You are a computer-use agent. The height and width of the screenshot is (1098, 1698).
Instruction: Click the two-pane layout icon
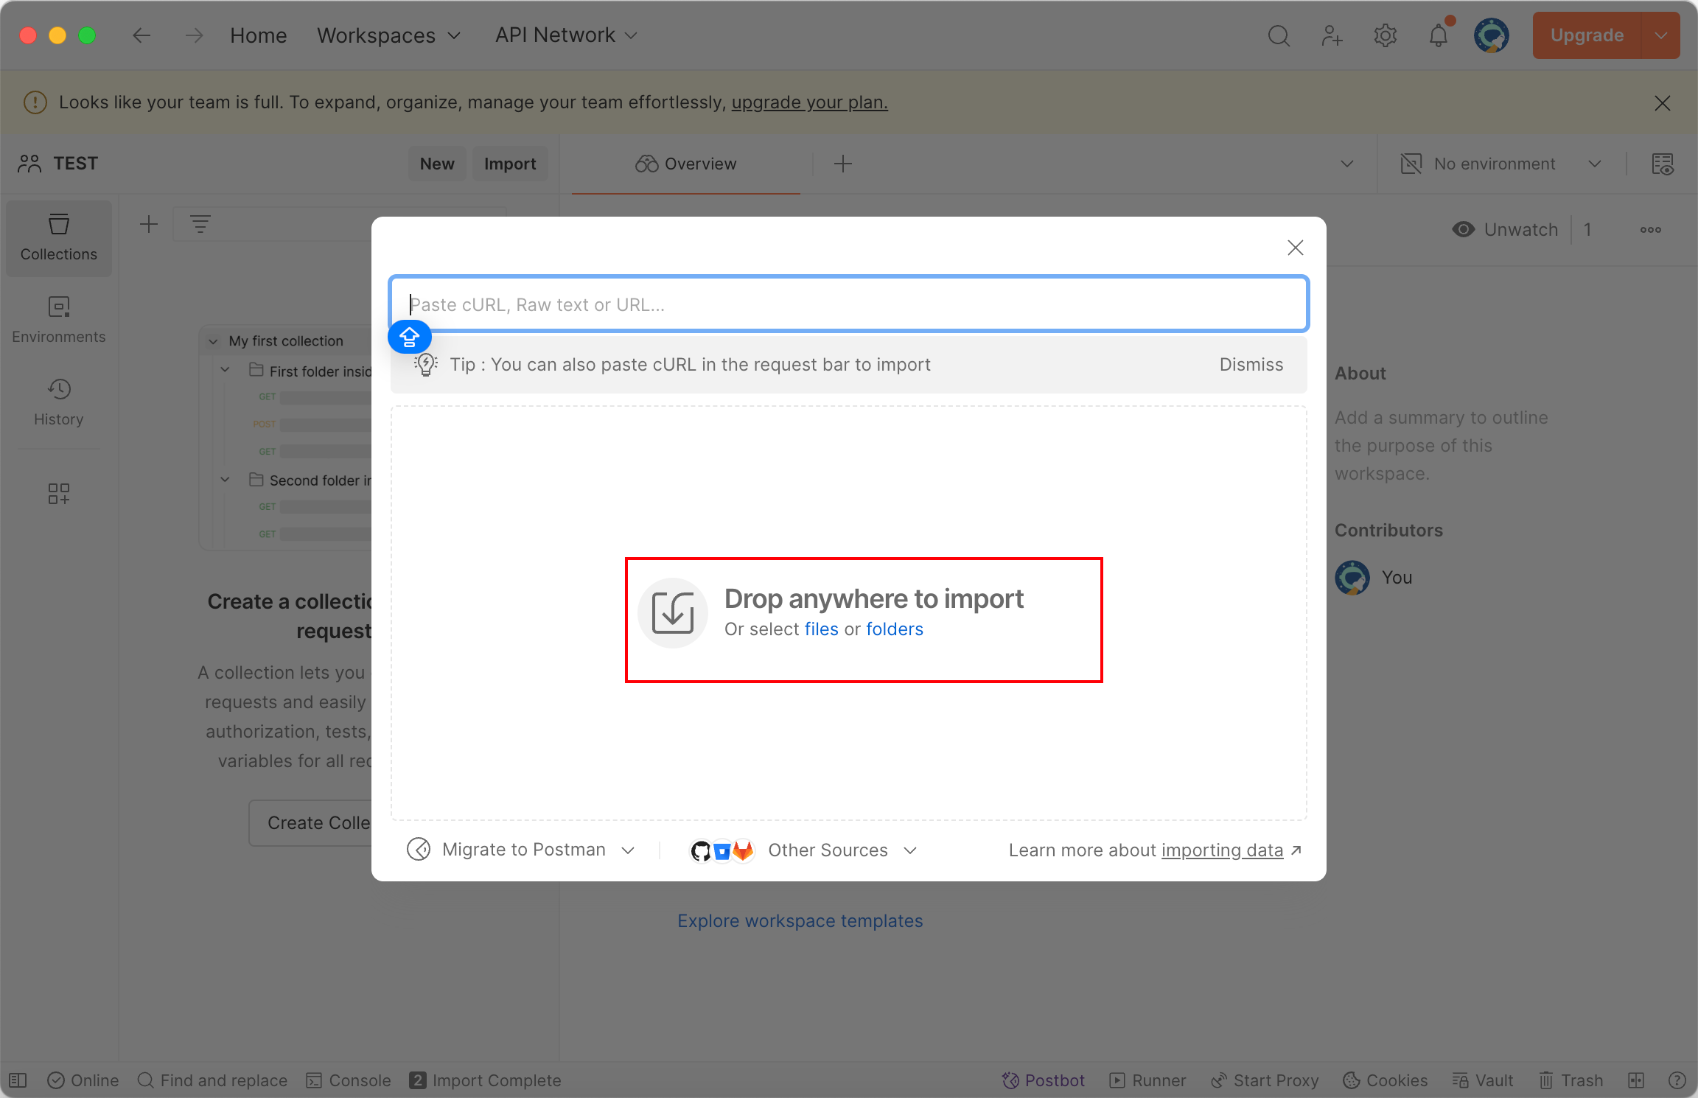[1636, 1080]
